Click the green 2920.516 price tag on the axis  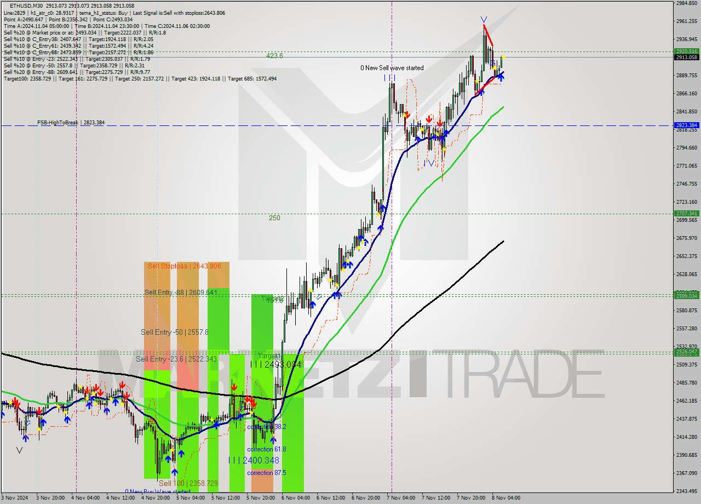coord(686,51)
